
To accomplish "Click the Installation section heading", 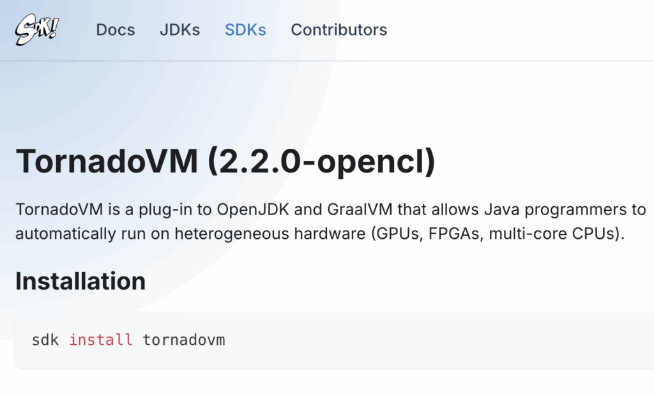I will coord(80,281).
